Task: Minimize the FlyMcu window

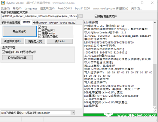Action: 132,3
